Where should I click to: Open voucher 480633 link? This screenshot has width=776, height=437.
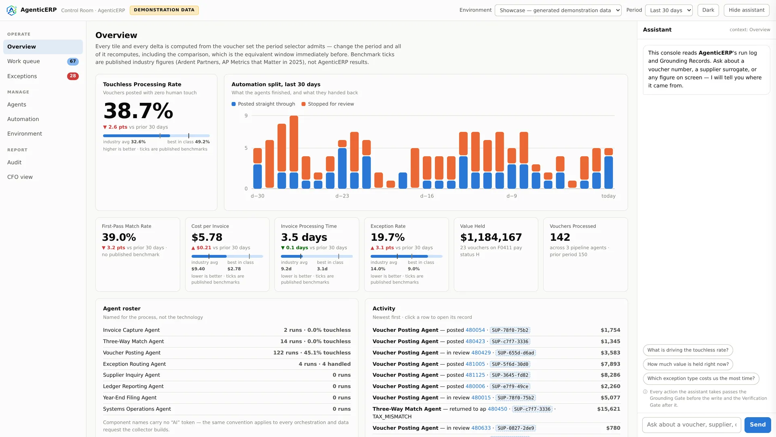point(481,428)
